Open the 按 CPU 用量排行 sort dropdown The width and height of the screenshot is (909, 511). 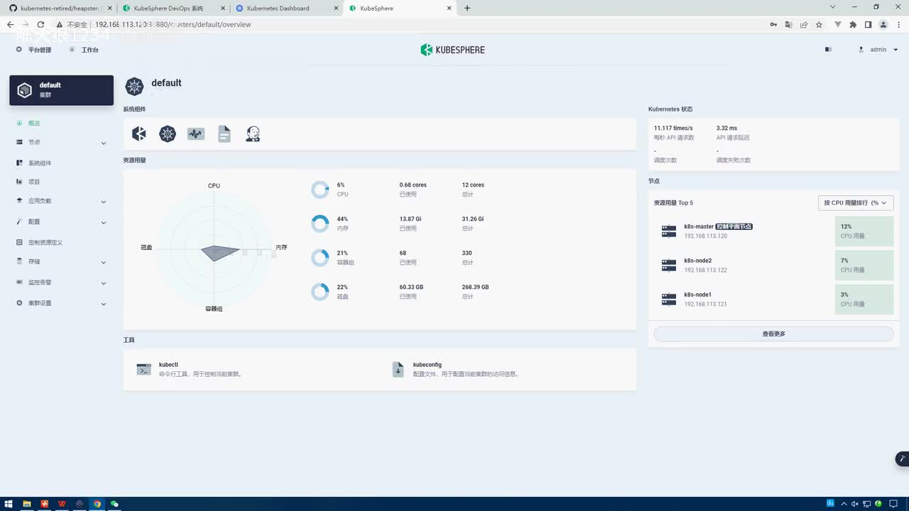[x=856, y=203]
